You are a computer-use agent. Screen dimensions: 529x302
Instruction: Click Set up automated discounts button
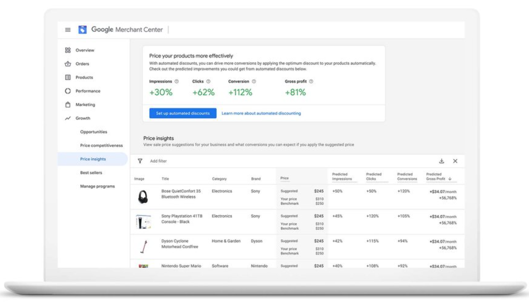pyautogui.click(x=182, y=113)
